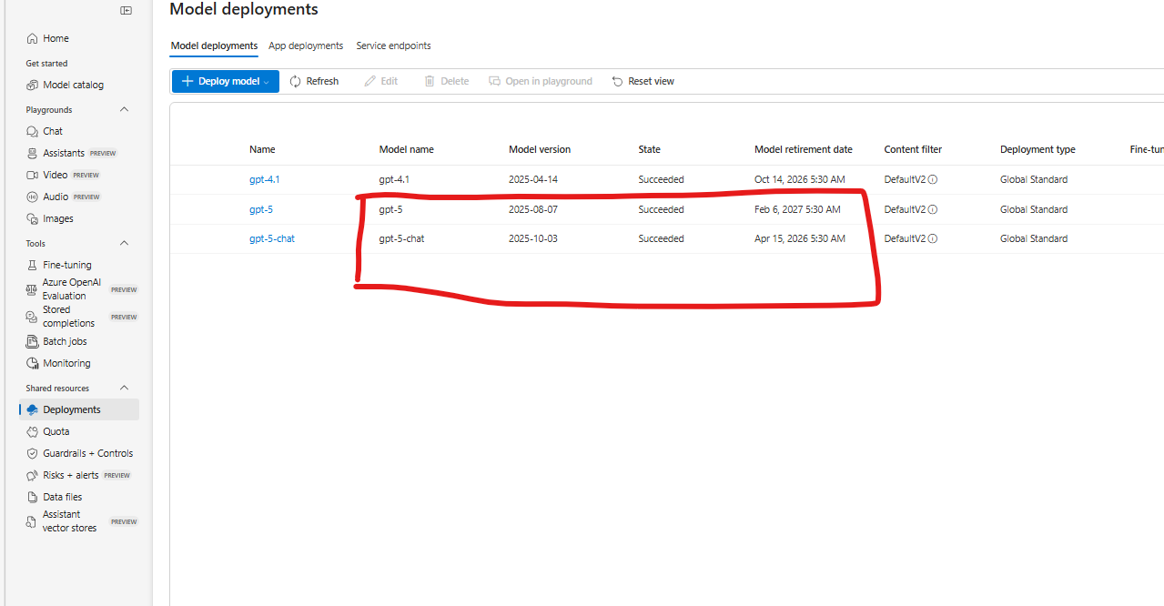Switch to App deployments tab
The width and height of the screenshot is (1164, 606).
click(306, 45)
